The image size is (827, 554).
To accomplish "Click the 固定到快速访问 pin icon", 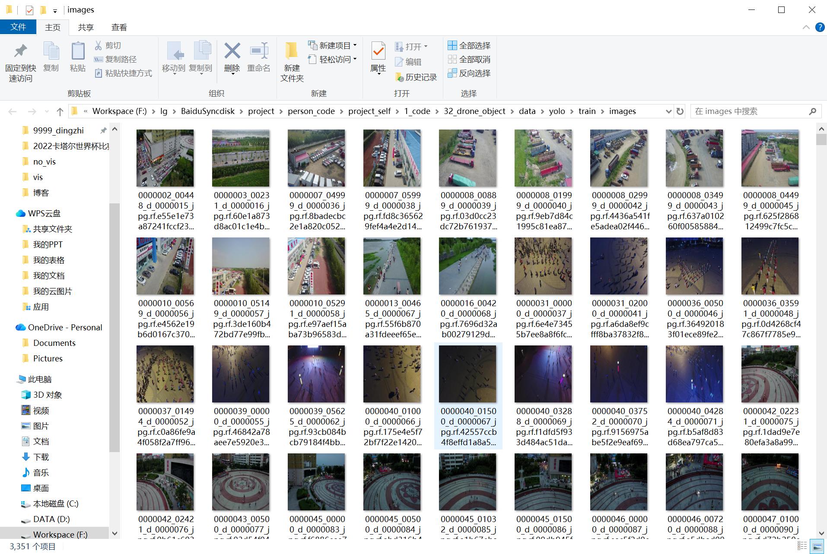I will coord(20,52).
